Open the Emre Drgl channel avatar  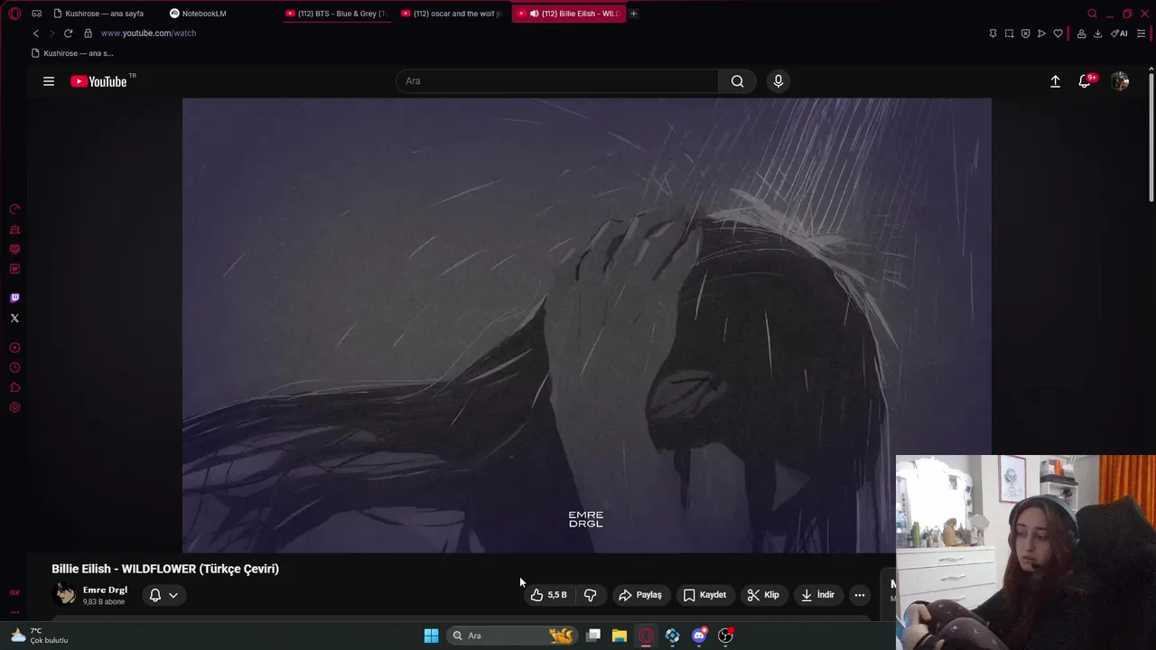65,594
